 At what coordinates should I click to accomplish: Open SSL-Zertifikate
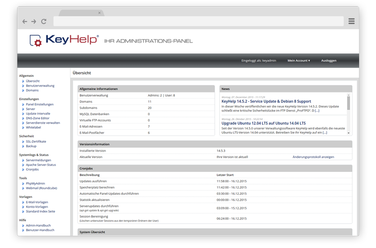coord(36,141)
